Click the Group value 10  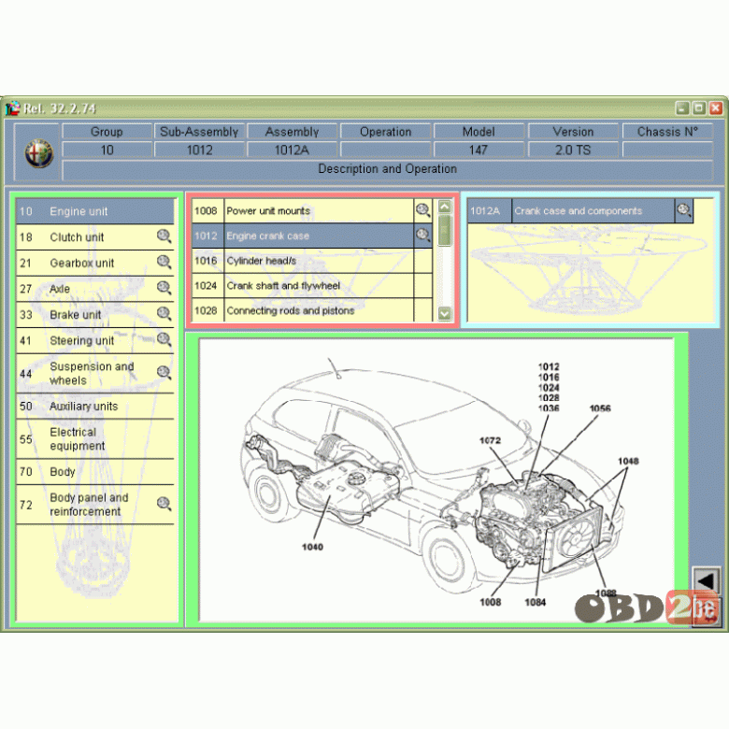point(107,150)
